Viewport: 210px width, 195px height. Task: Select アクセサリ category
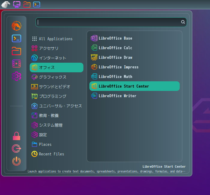[56, 48]
